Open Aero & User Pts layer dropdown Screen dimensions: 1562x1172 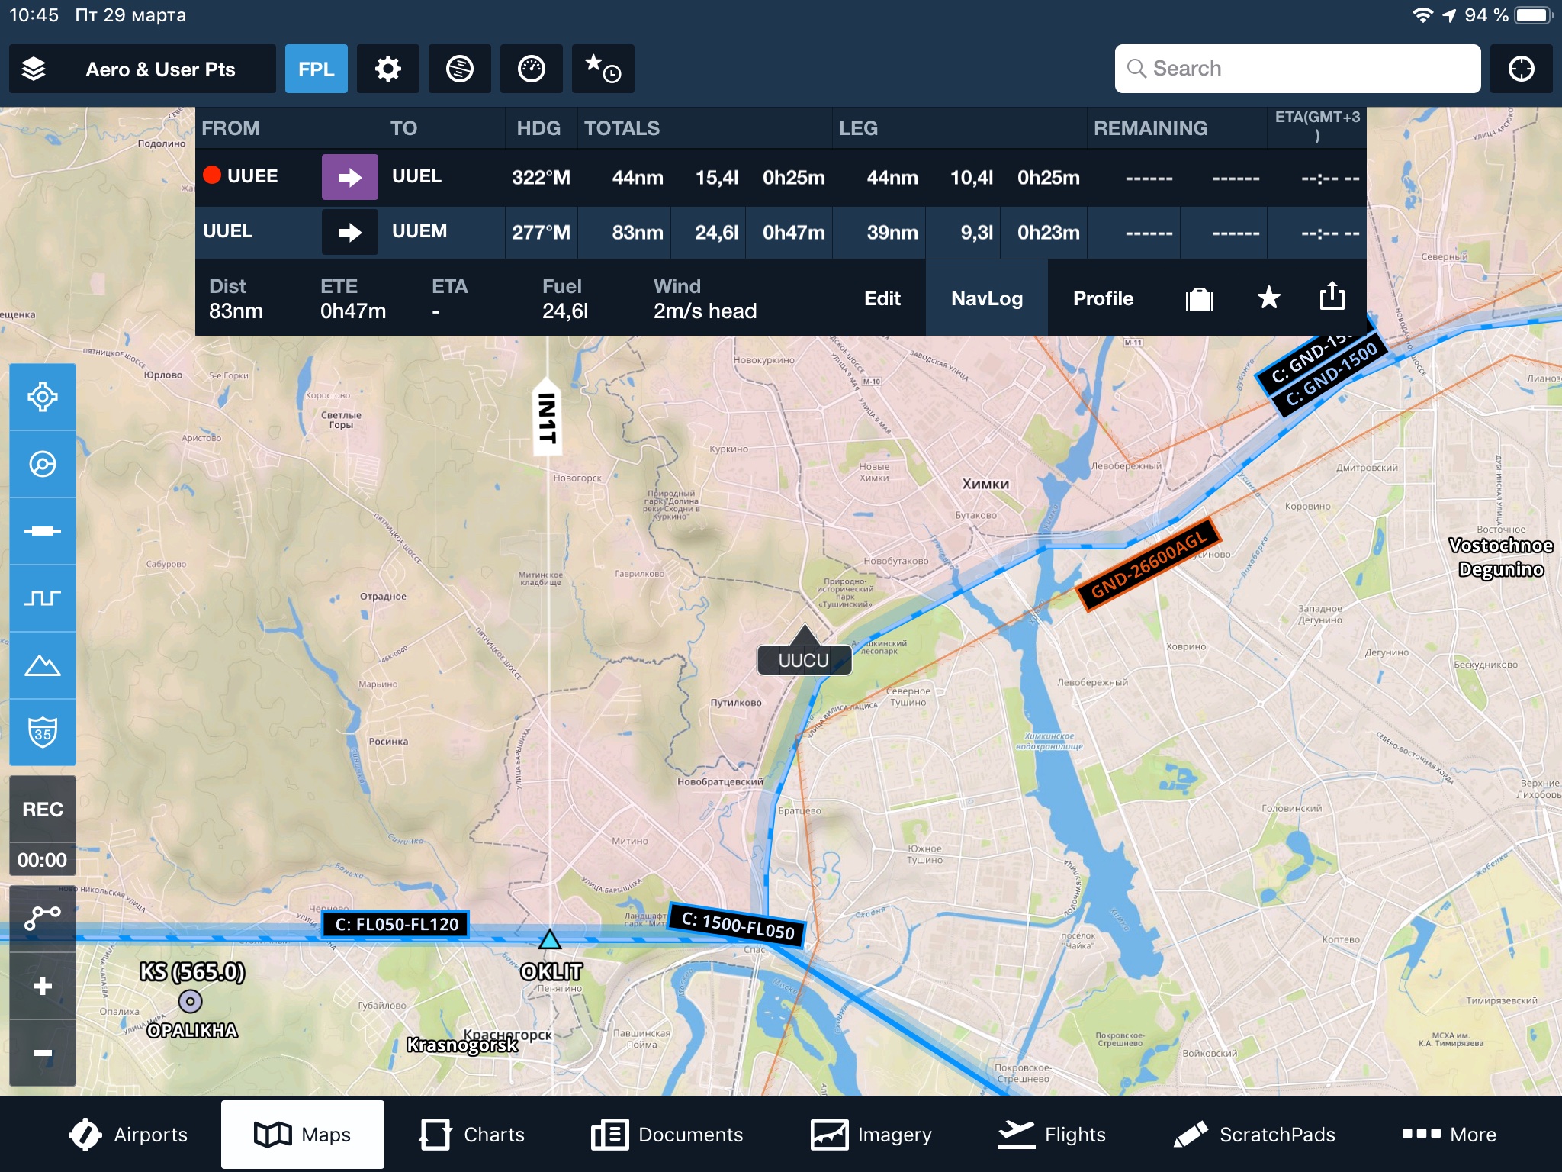click(160, 69)
